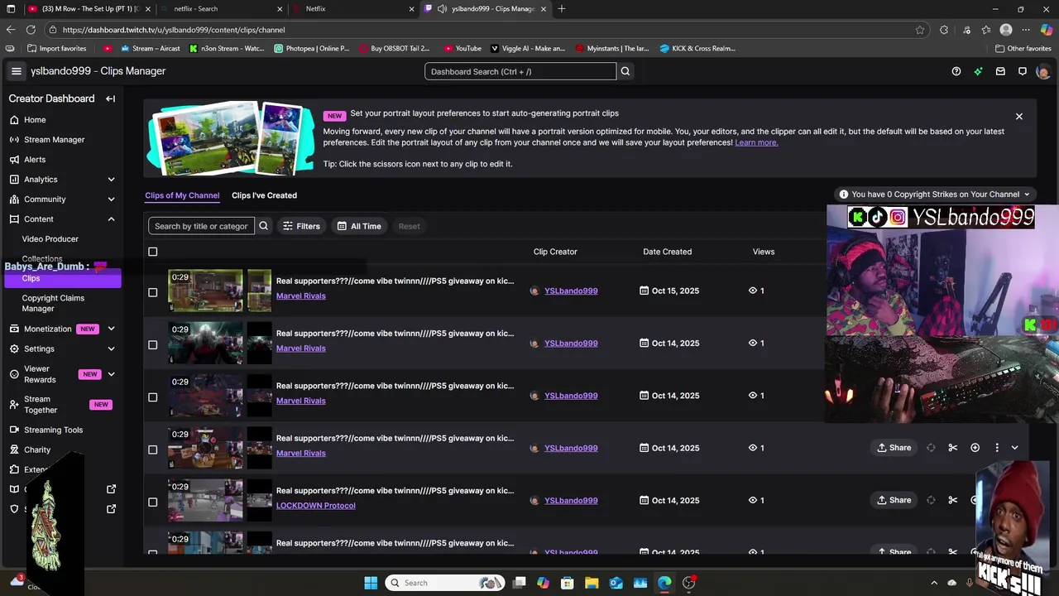
Task: Select checkbox for fourth Marvel Rivals clip
Action: pyautogui.click(x=152, y=449)
